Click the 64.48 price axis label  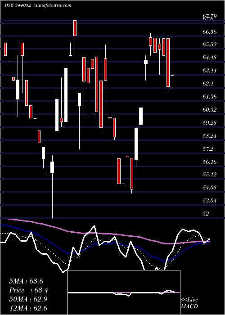coord(210,58)
